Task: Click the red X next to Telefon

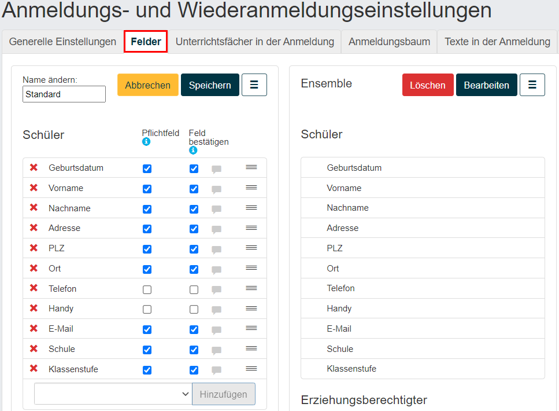Action: (34, 288)
